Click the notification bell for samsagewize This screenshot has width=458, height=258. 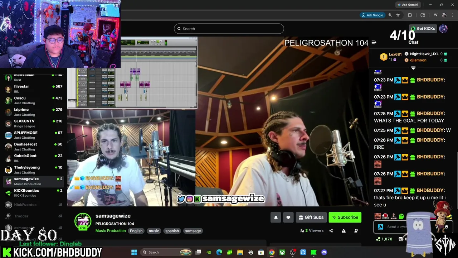(x=276, y=218)
